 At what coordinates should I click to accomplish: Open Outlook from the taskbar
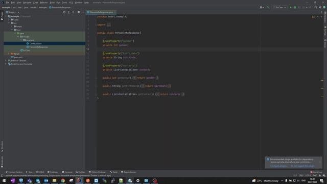pos(46,180)
